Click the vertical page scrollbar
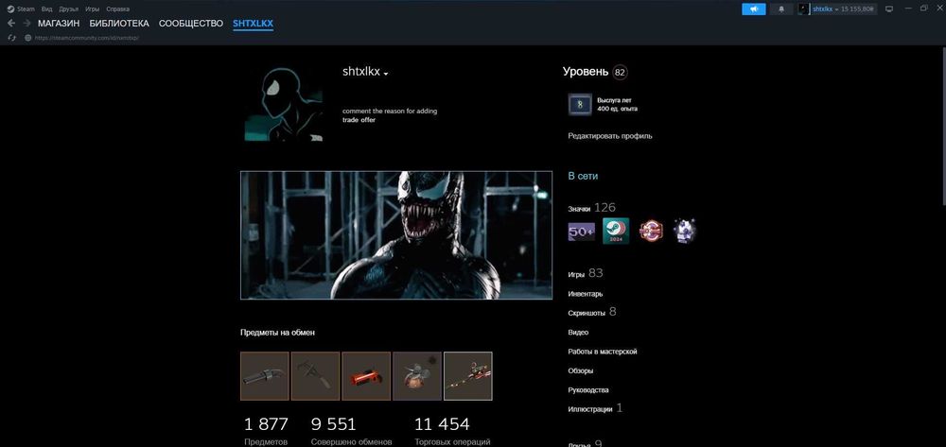Image resolution: width=946 pixels, height=447 pixels. 943,127
